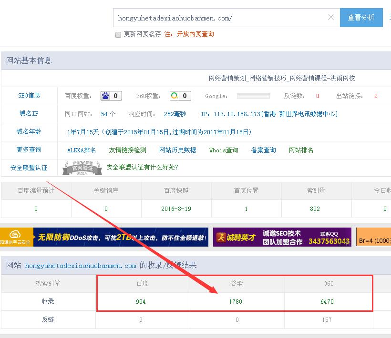Click the 网站基本信息 section header
This screenshot has height=338, width=391.
click(x=29, y=60)
